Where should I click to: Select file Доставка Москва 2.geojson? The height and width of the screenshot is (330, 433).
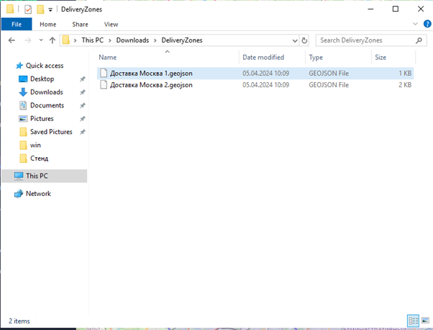(x=151, y=85)
